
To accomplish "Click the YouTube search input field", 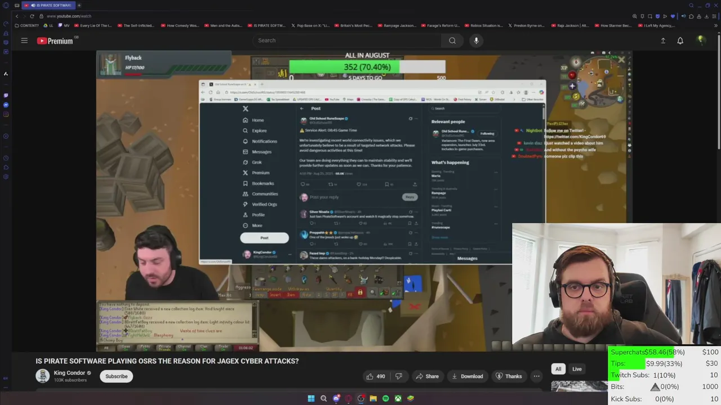I will (347, 40).
